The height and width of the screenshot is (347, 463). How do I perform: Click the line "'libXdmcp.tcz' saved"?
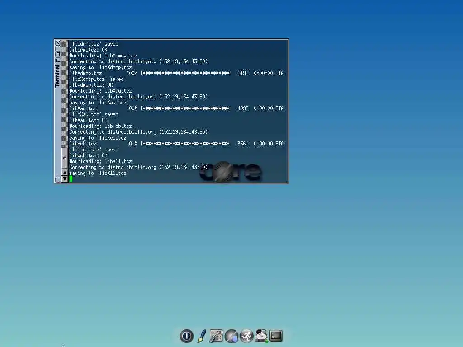[96, 79]
